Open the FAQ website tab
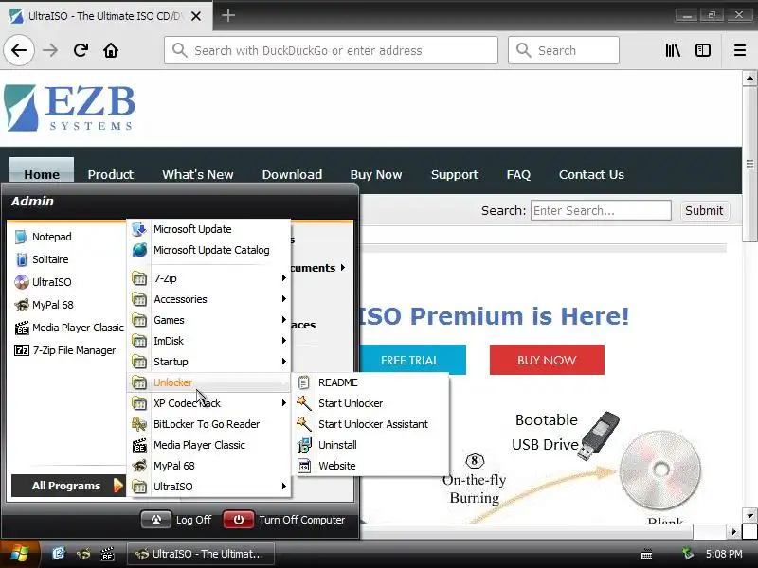Viewport: 758px width, 568px height. [x=518, y=174]
